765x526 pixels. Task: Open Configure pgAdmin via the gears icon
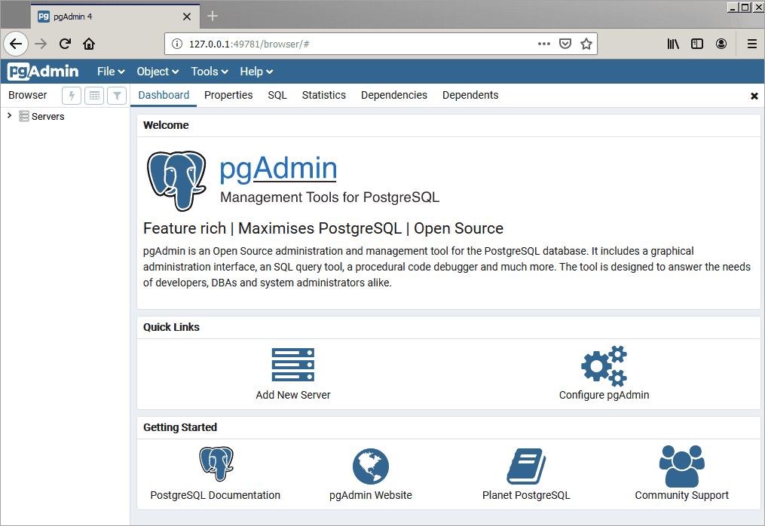[604, 364]
